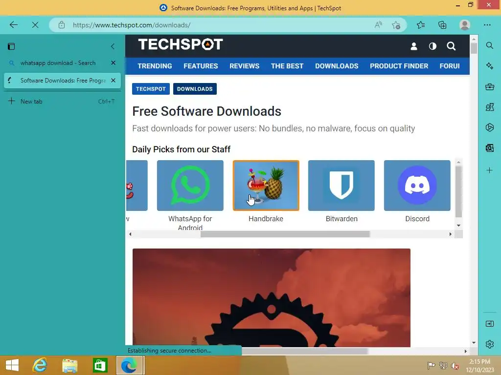Click the Bitwarden text link
The width and height of the screenshot is (501, 375).
click(x=342, y=219)
